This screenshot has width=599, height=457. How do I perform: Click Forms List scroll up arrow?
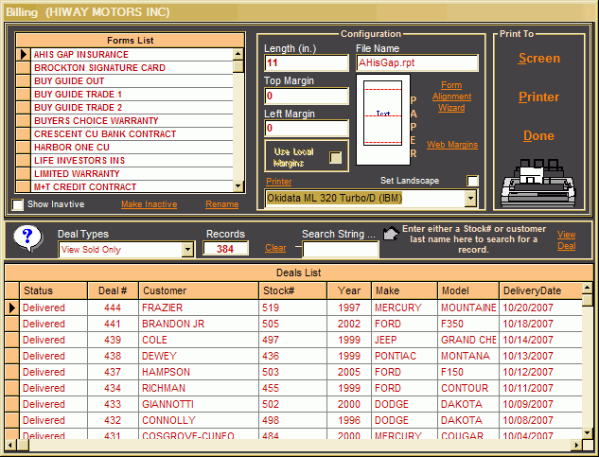[238, 54]
